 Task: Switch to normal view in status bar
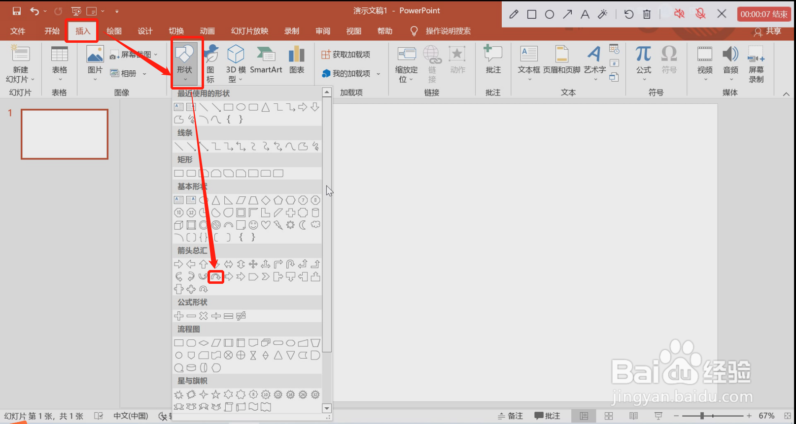[584, 416]
